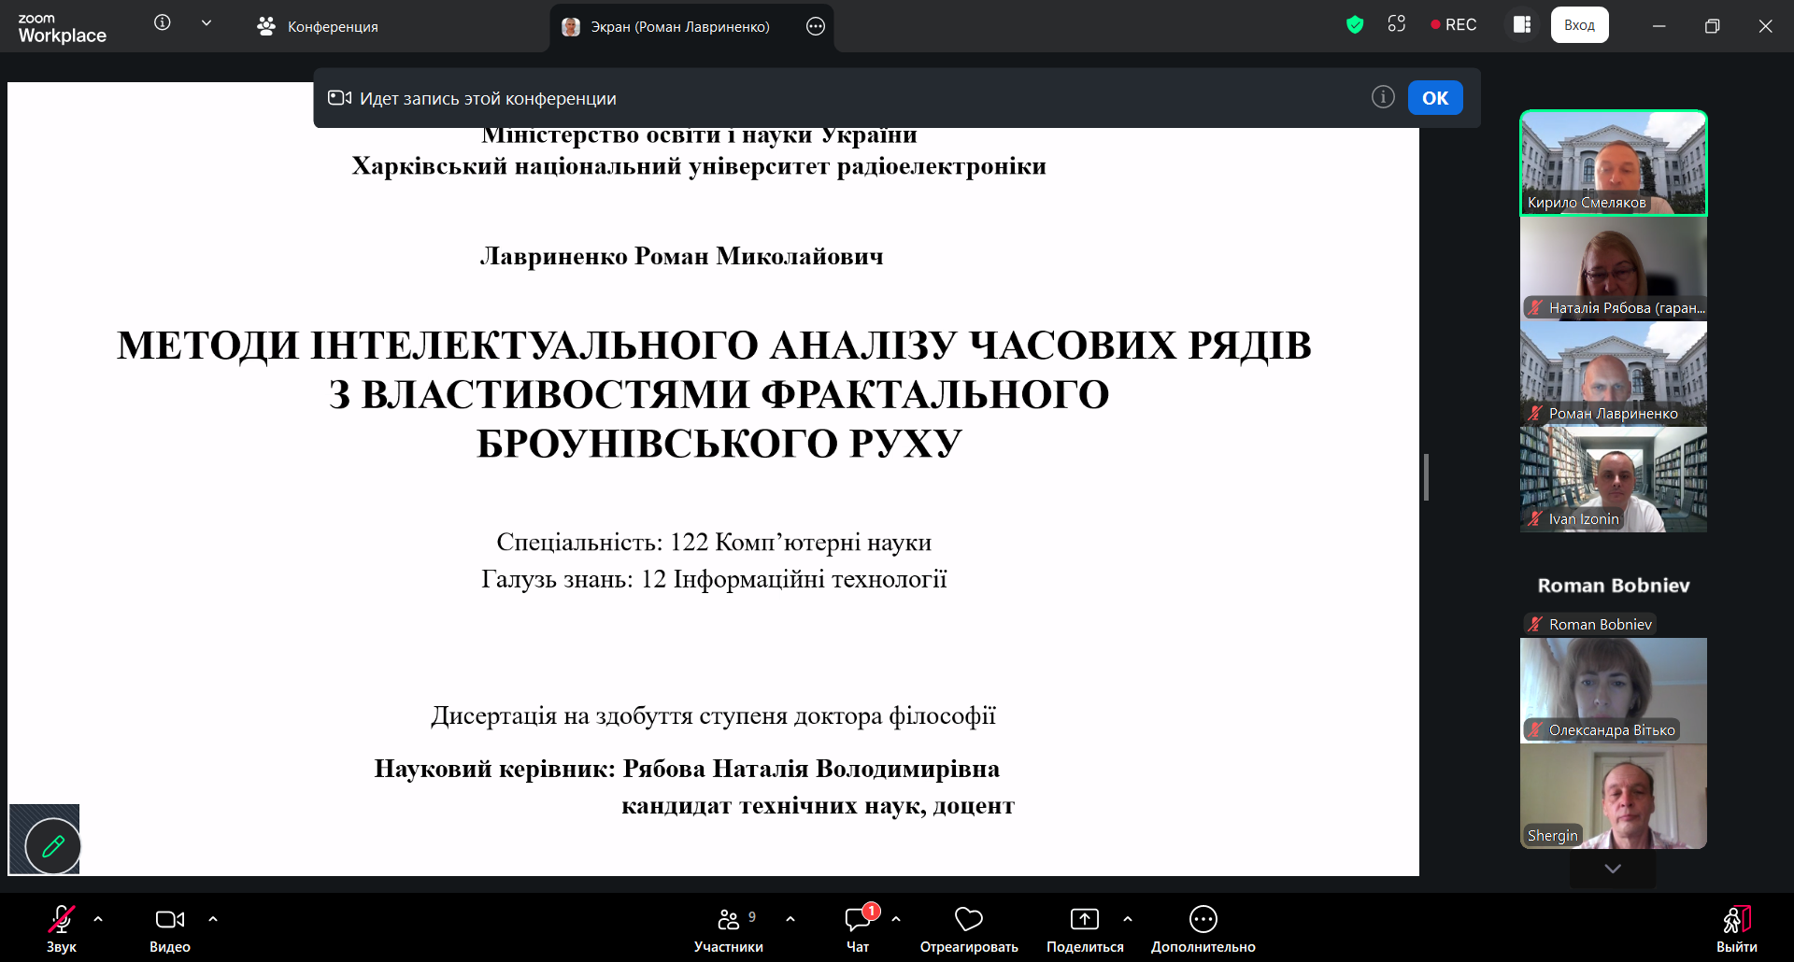
Task: Change the view layout icon
Action: point(1522,25)
